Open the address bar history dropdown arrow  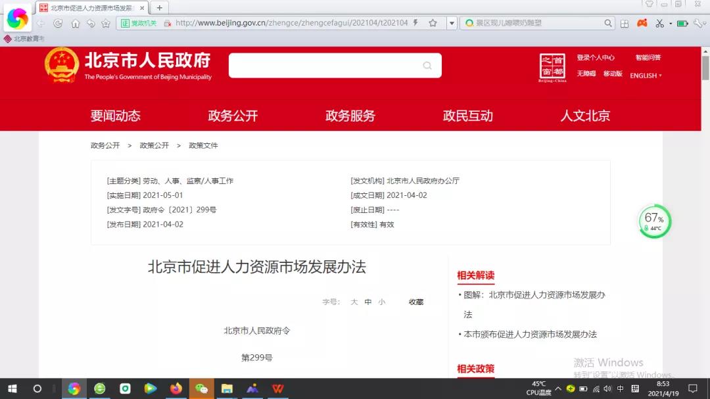[x=452, y=23]
